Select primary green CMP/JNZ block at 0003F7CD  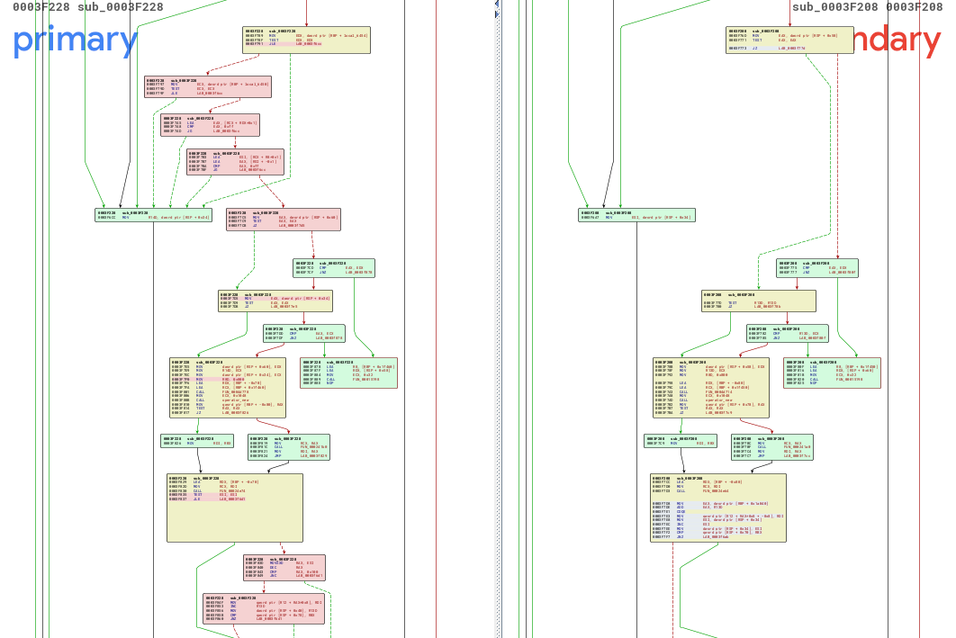pos(333,268)
